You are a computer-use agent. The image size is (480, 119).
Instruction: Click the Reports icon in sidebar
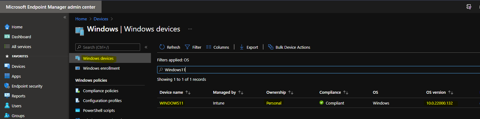(x=7, y=96)
